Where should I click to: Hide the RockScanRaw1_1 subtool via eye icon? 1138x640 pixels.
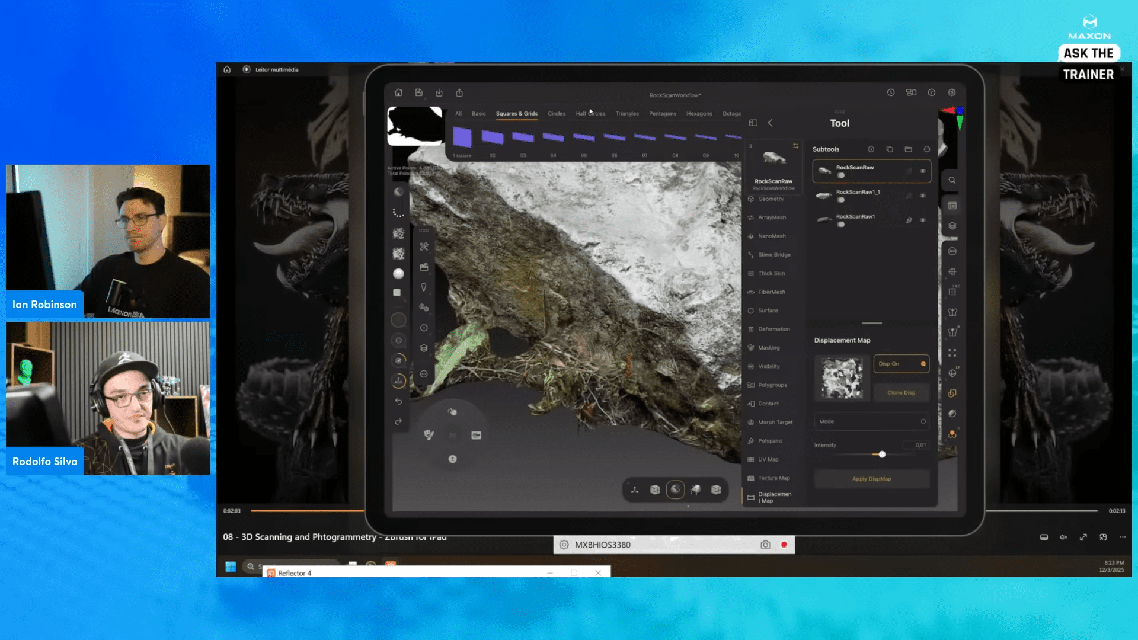tap(923, 196)
